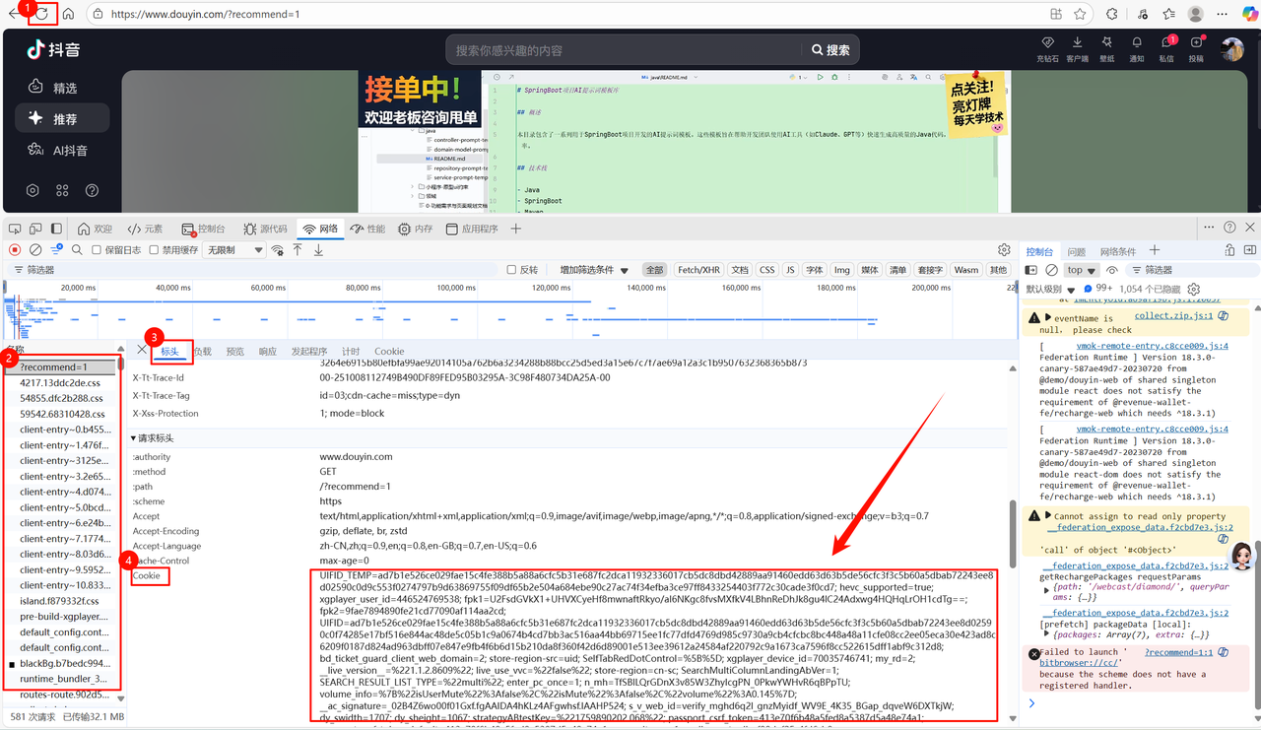Close the request details pane
Viewport: 1261px width, 730px height.
pyautogui.click(x=142, y=350)
